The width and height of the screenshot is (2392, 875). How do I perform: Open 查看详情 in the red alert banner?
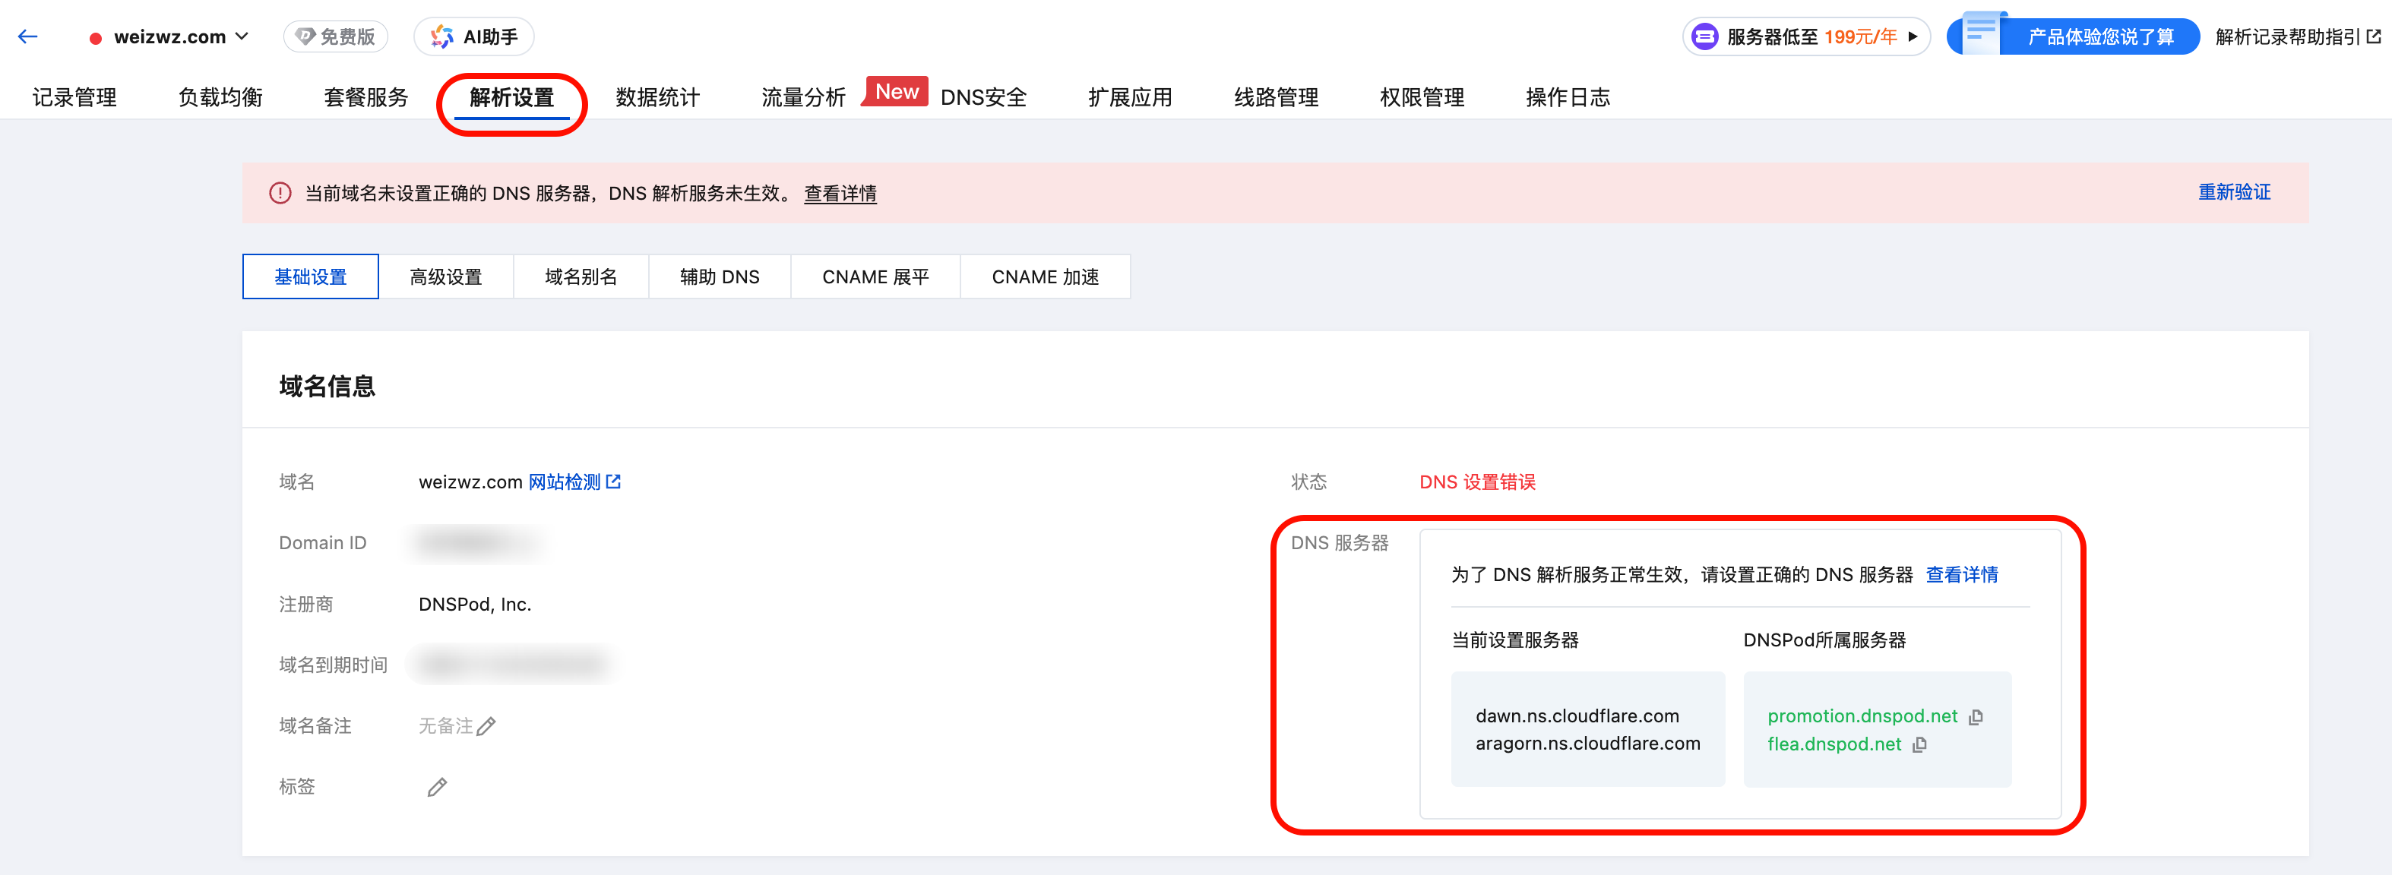pos(840,194)
